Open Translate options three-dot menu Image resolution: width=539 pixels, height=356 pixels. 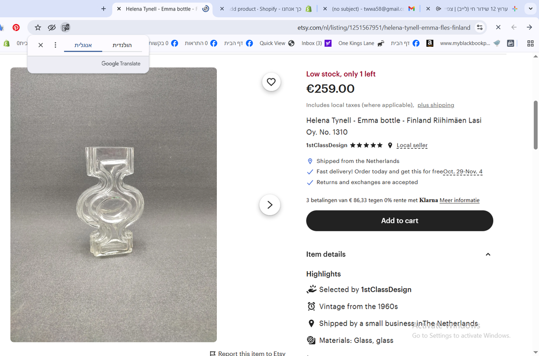click(x=55, y=45)
